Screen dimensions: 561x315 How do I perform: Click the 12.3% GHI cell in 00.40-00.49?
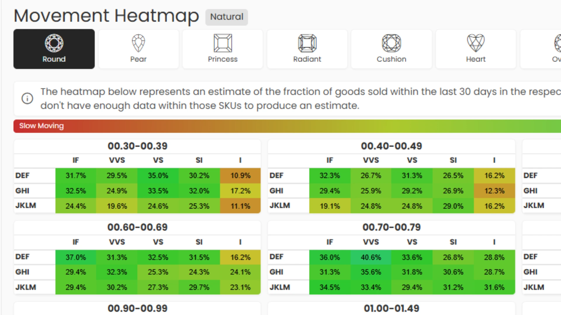coord(494,191)
